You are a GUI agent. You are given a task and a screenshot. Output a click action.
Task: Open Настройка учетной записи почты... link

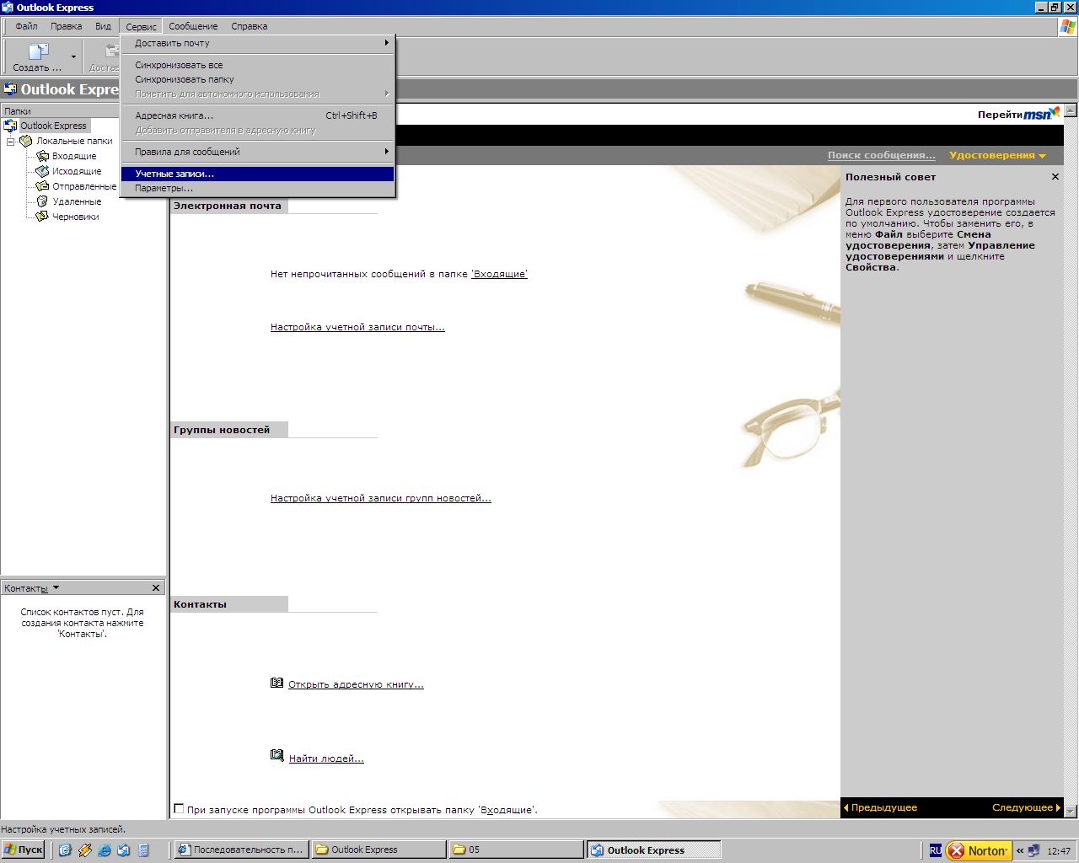(357, 327)
